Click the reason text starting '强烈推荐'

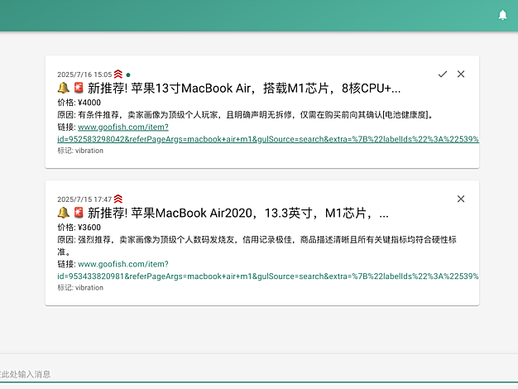point(257,246)
